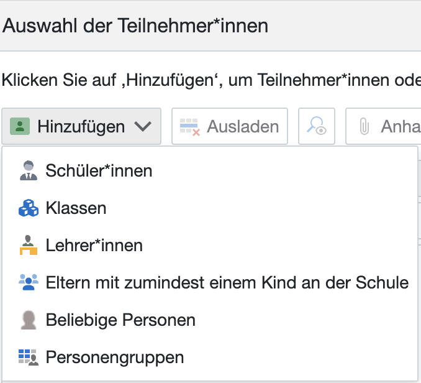This screenshot has height=383, width=421.
Task: Select Lehrer*innen in the dropdown list
Action: tap(94, 246)
